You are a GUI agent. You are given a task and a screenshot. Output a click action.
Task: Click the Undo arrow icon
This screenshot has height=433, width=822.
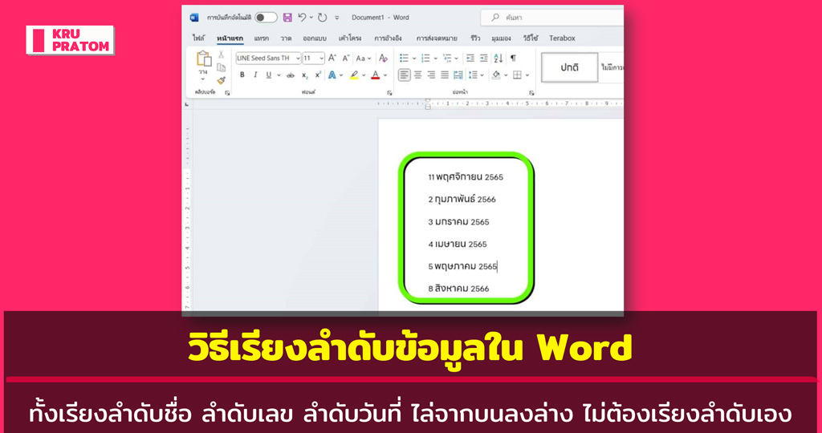coord(302,18)
